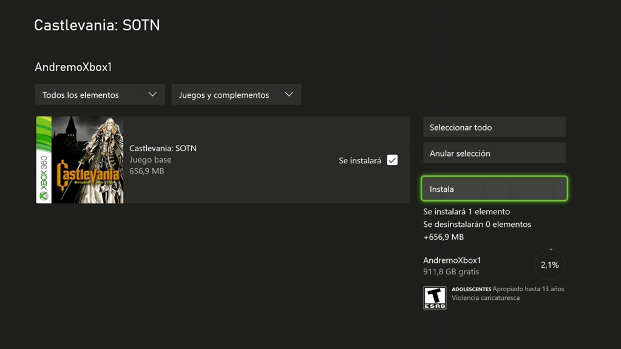This screenshot has width=621, height=349.
Task: Click the 656,9 MB size under Juego base
Action: pos(146,171)
